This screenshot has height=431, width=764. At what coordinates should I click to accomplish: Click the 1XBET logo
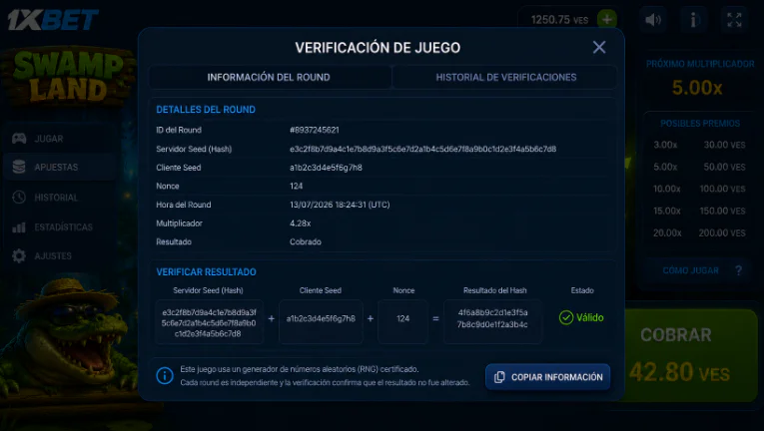coord(53,20)
